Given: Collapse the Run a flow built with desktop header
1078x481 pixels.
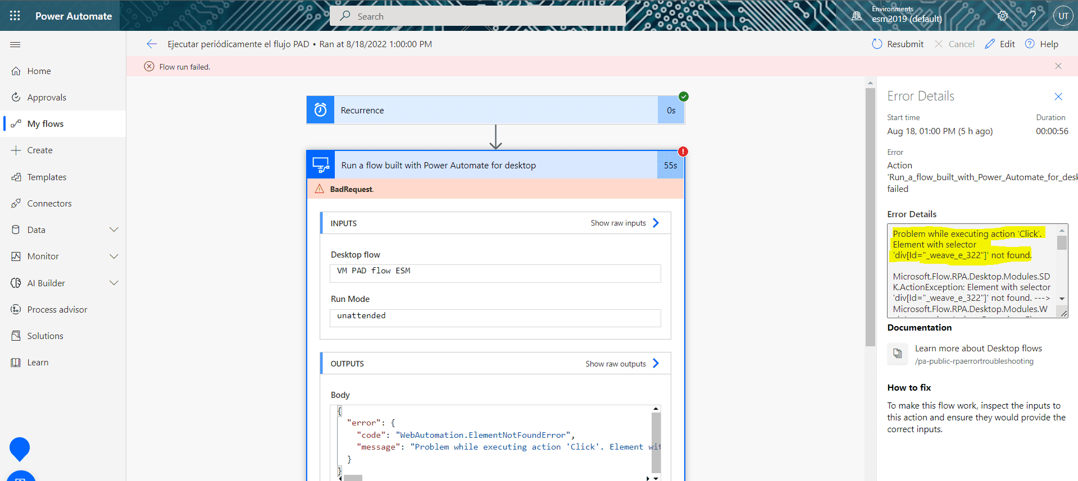Looking at the screenshot, I should [495, 165].
